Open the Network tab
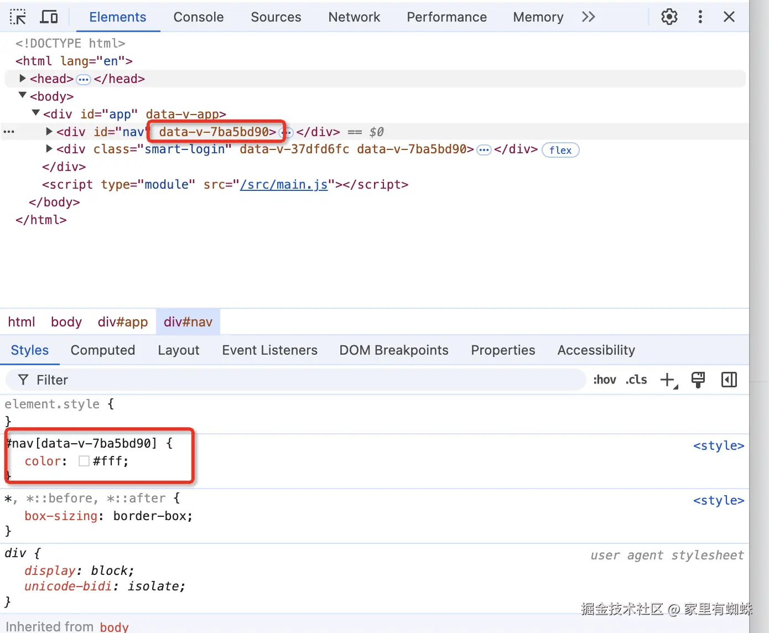 tap(354, 17)
